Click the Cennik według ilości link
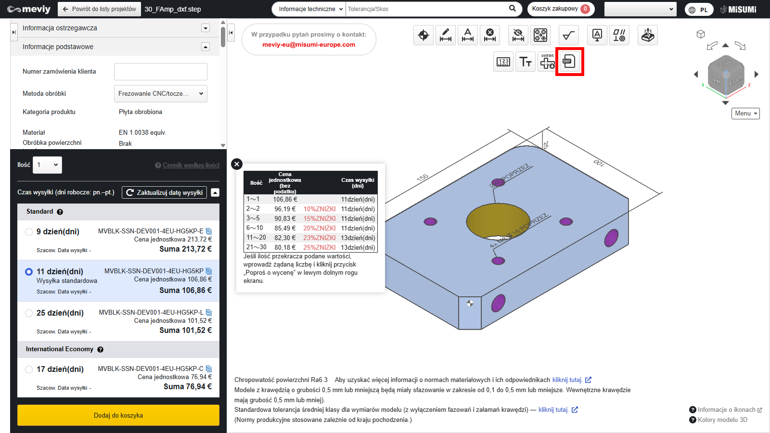Screen dimensions: 770x433 pos(191,166)
